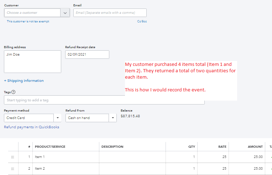
Task: Expand Shipping information section
Action: 24,81
